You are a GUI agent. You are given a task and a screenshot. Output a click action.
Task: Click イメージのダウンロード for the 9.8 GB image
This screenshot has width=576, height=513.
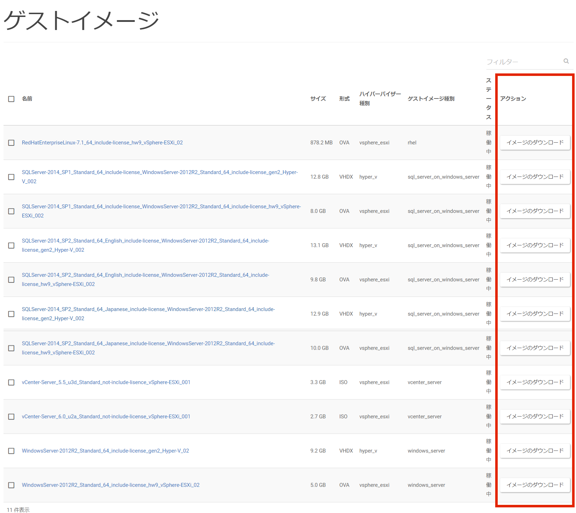535,280
